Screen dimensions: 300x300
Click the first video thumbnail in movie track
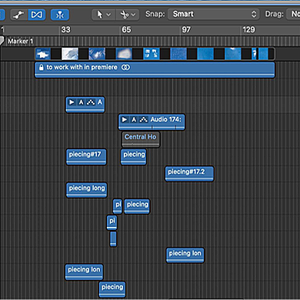[x=43, y=54]
